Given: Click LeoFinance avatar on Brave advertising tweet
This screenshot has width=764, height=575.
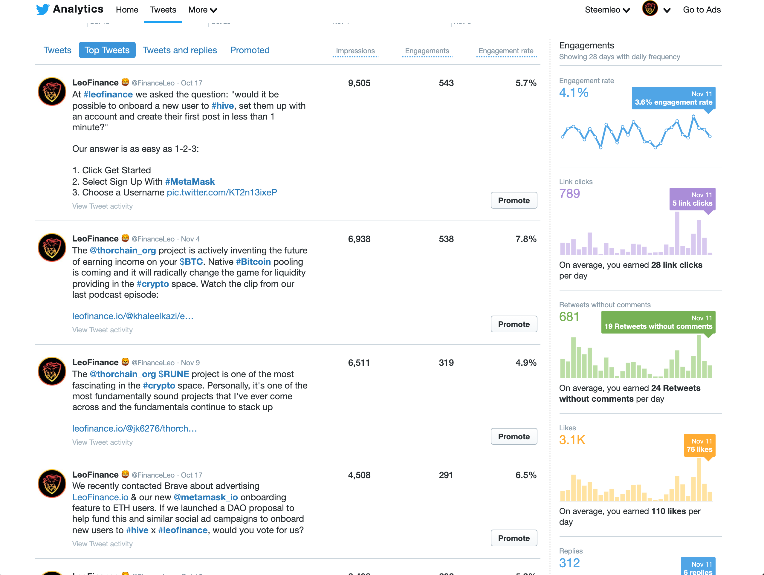Looking at the screenshot, I should tap(52, 484).
